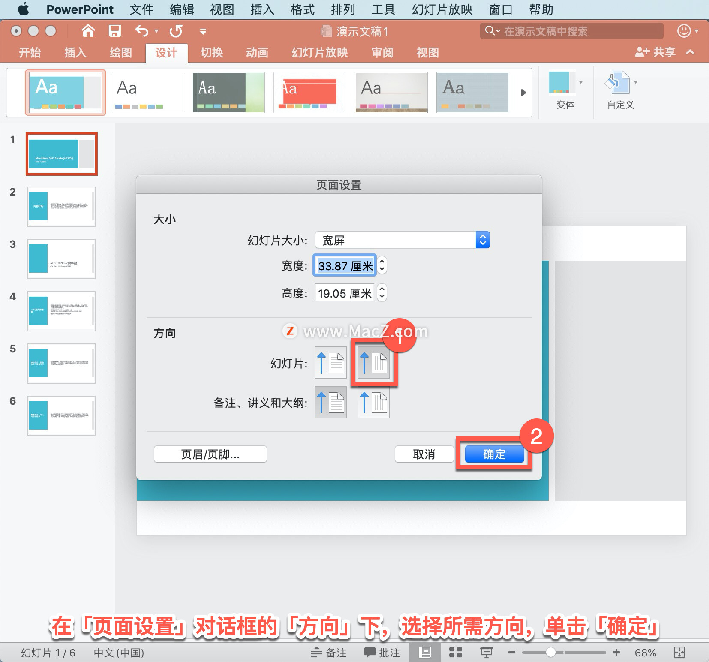Start slide show view icon
Image resolution: width=709 pixels, height=662 pixels.
pos(486,652)
